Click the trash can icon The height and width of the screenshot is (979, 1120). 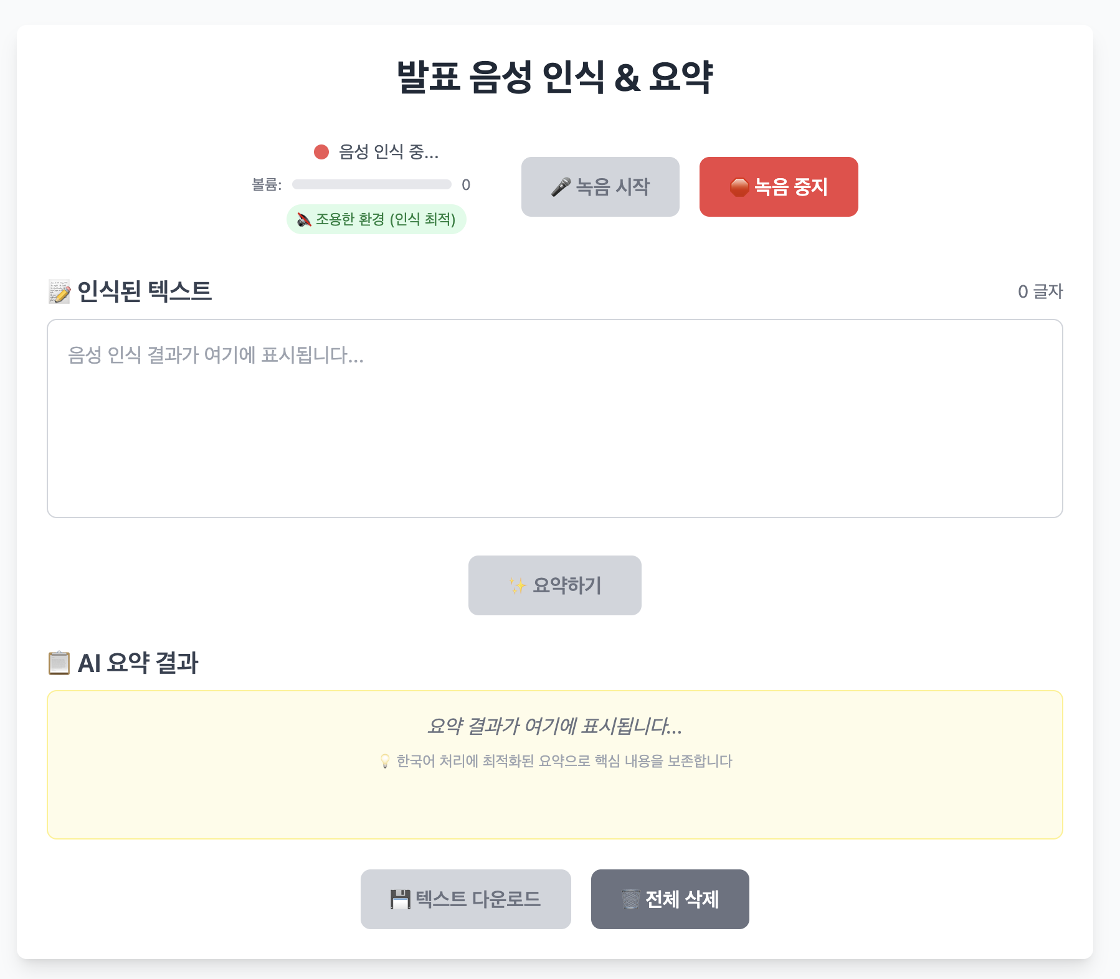630,899
